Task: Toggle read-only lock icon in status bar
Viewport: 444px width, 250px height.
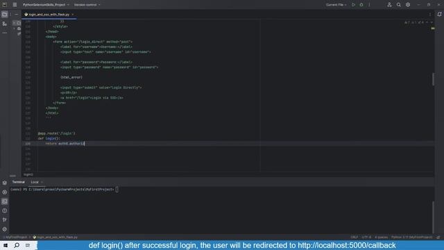Action: tap(438, 237)
